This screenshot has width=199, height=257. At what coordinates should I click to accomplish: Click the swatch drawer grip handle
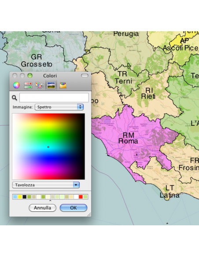(x=50, y=201)
